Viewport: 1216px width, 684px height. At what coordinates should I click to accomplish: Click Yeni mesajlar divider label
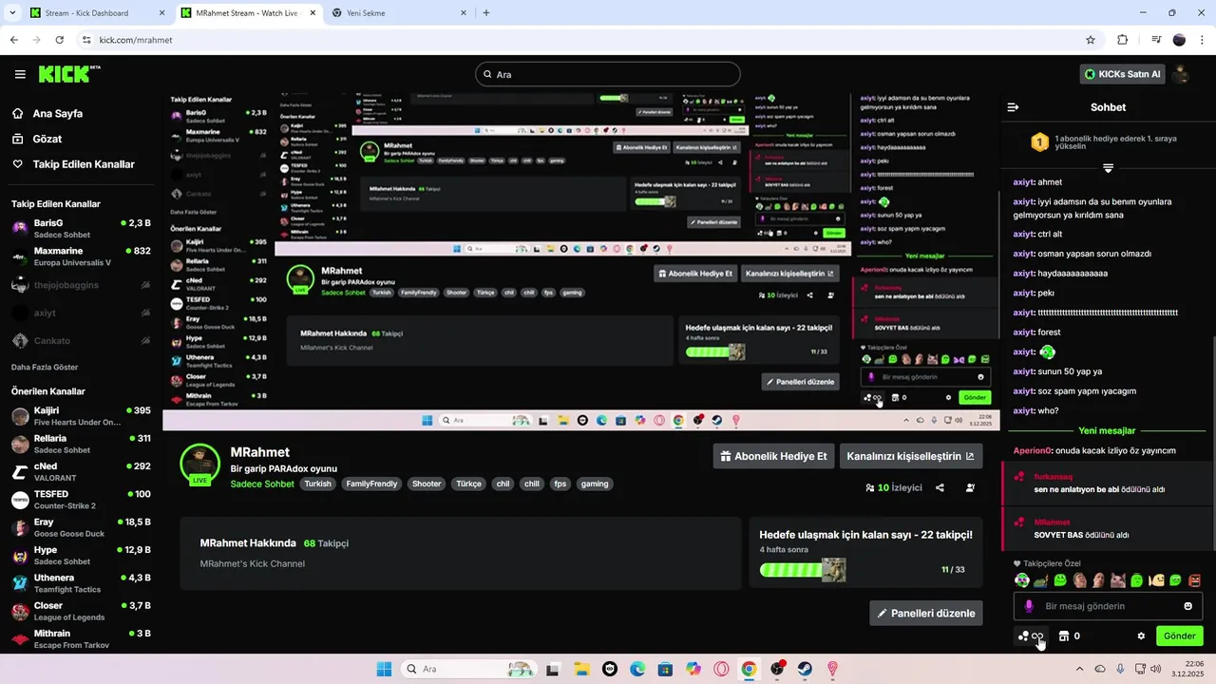1107,430
